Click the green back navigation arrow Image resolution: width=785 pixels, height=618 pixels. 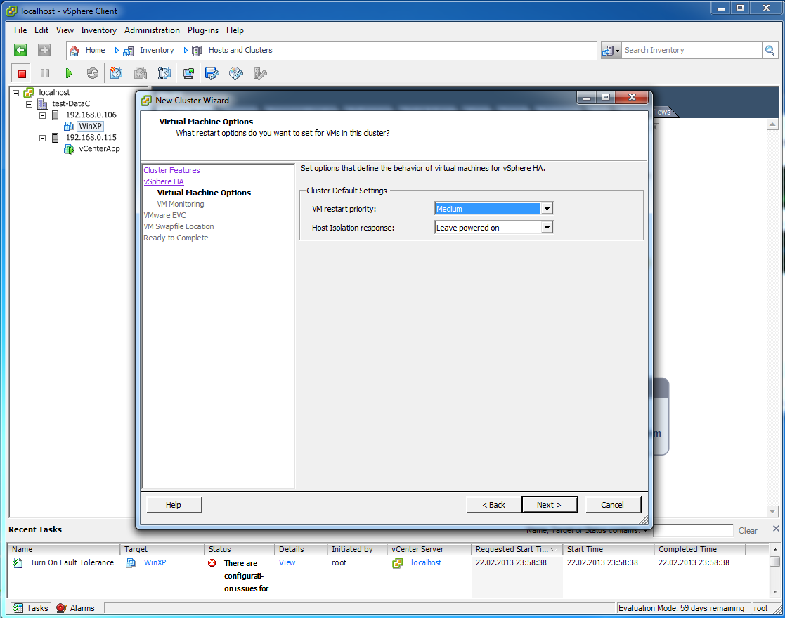click(20, 50)
